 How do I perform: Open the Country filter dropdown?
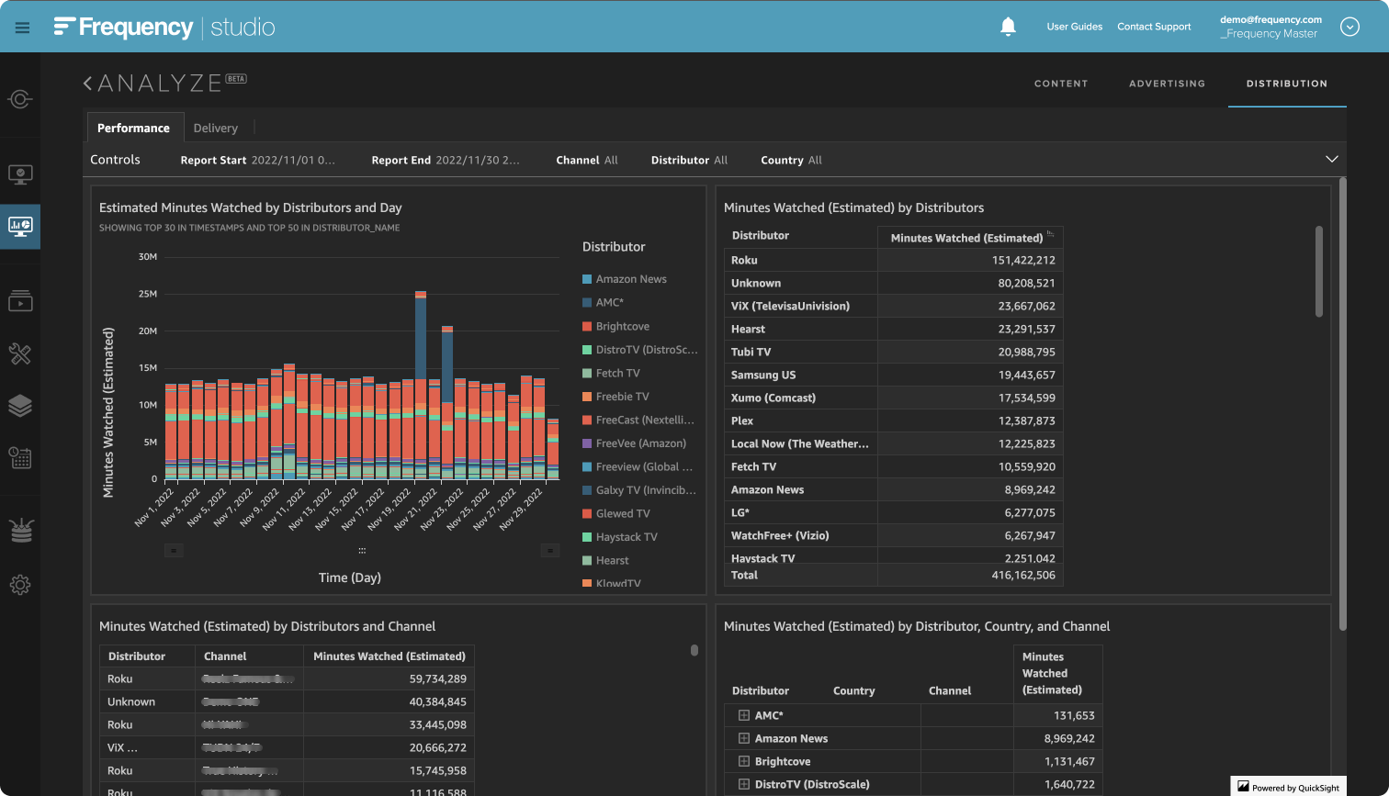pyautogui.click(x=791, y=160)
